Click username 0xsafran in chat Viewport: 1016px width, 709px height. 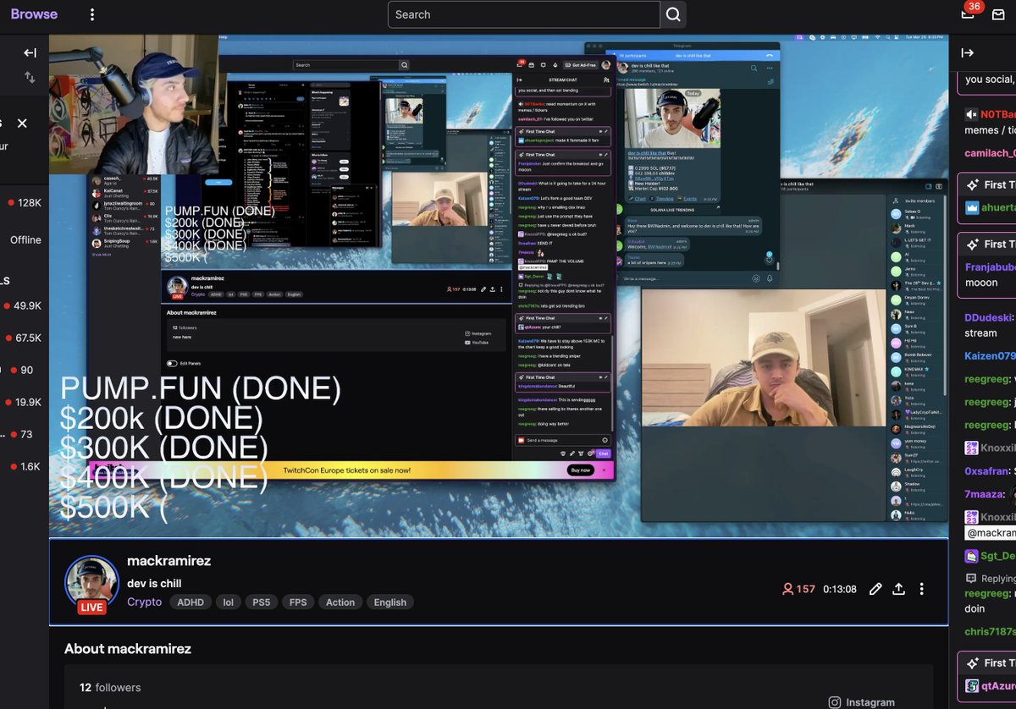coord(987,471)
